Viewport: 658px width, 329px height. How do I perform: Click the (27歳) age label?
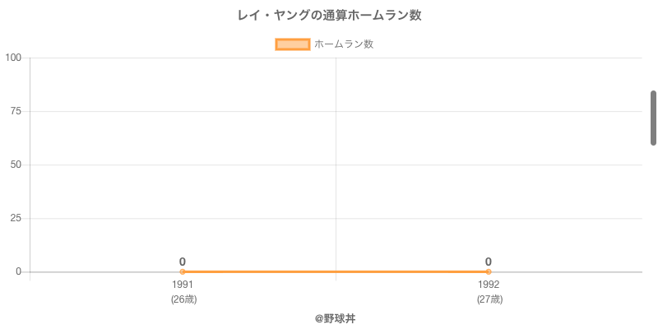tap(489, 299)
